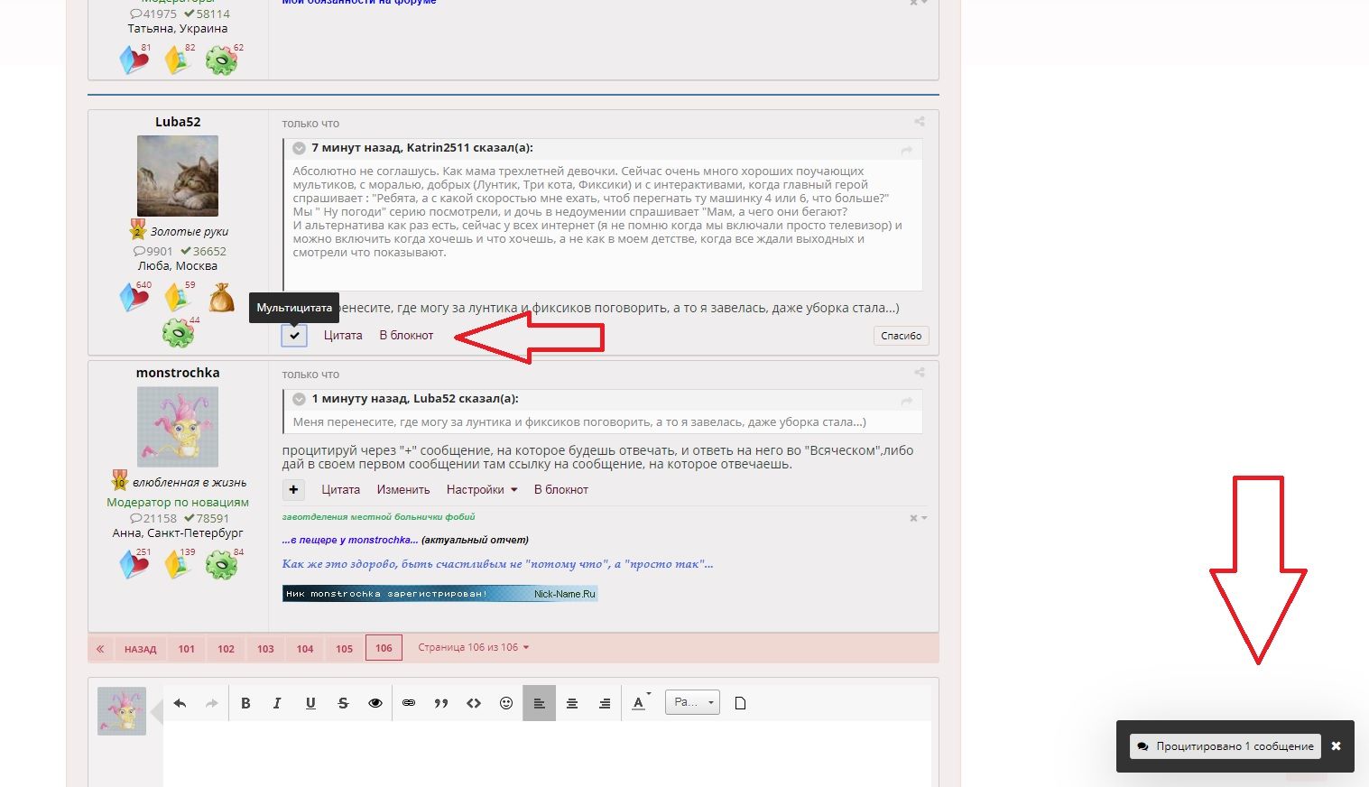This screenshot has height=787, width=1369.
Task: Open the emoticon smiley picker
Action: pos(506,703)
